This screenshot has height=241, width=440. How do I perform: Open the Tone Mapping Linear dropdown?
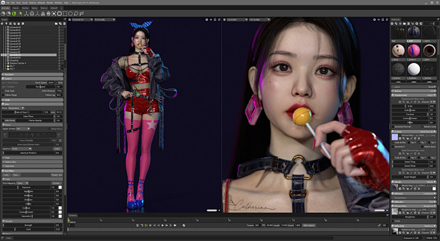pos(23,183)
